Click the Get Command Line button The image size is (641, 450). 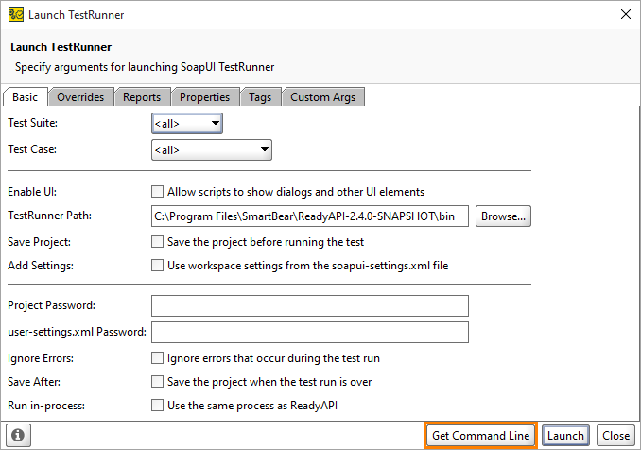480,435
